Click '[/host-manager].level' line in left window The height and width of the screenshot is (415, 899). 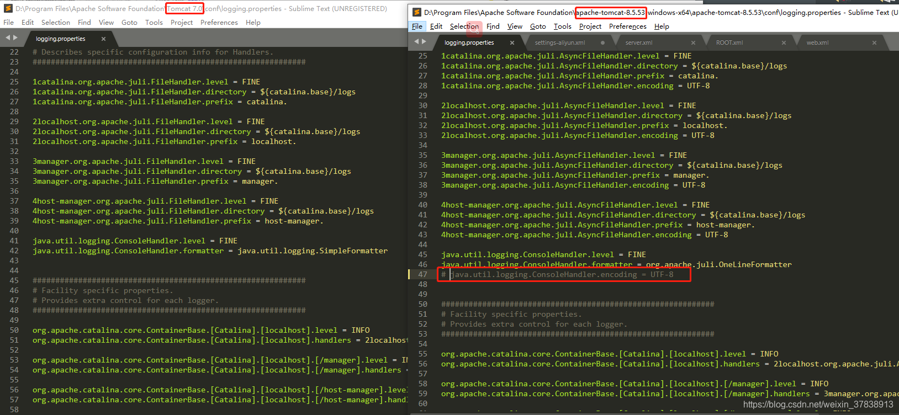(x=220, y=390)
